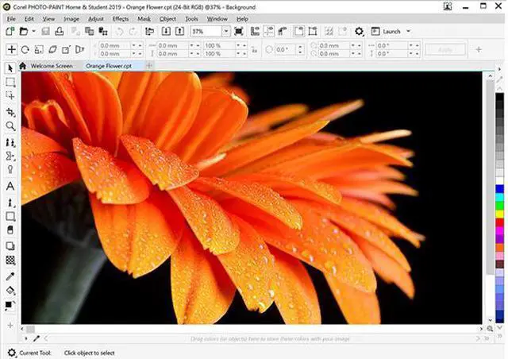
Task: Pick the red palette swatch
Action: [499, 222]
